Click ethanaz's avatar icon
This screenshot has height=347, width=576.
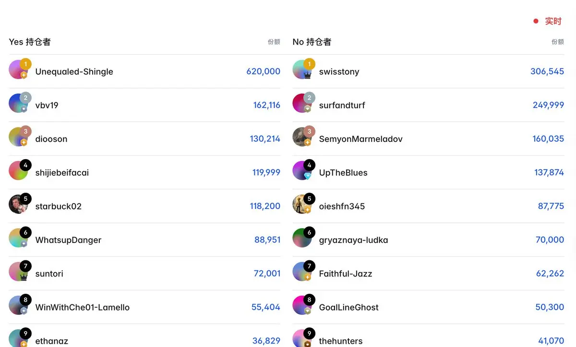(x=18, y=338)
